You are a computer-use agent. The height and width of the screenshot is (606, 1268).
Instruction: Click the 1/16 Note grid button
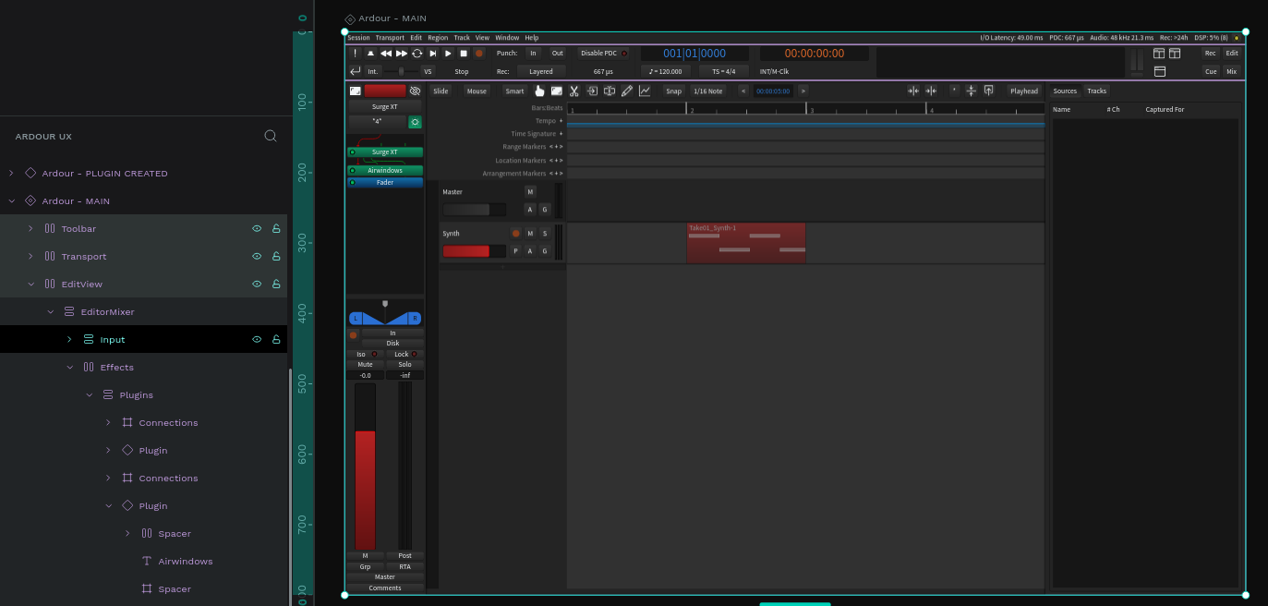[x=708, y=91]
